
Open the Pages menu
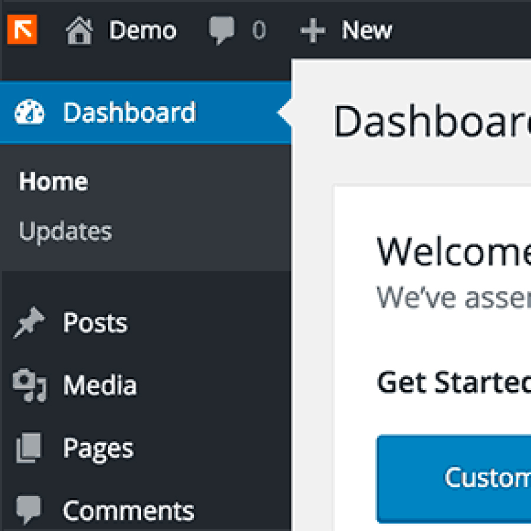(99, 450)
